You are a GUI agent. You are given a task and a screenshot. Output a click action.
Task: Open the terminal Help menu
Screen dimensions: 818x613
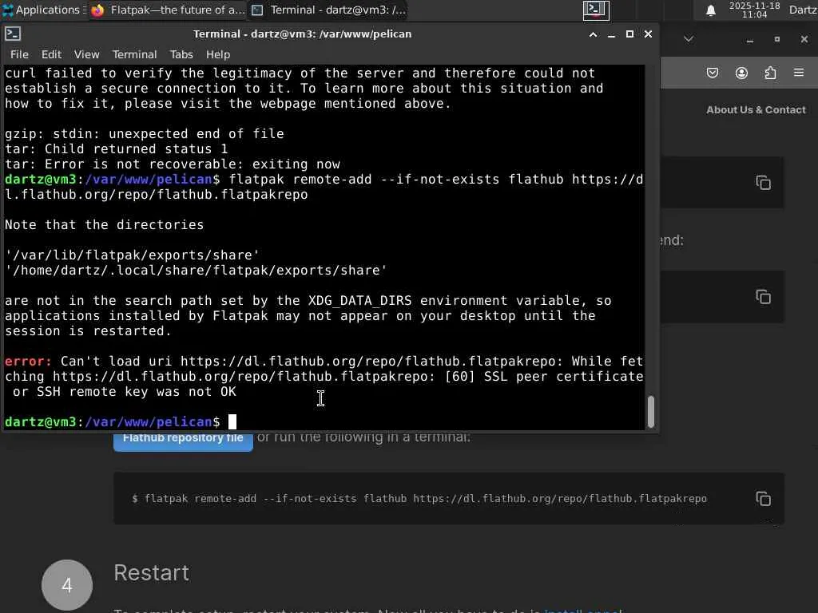pos(217,54)
